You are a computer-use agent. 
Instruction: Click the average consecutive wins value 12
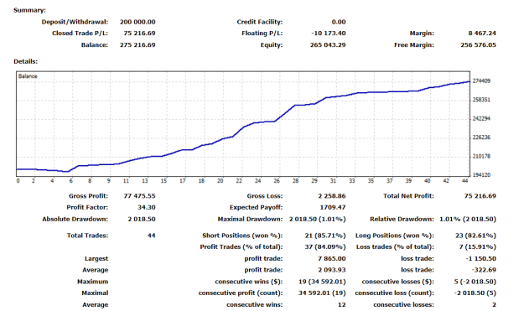(x=341, y=304)
